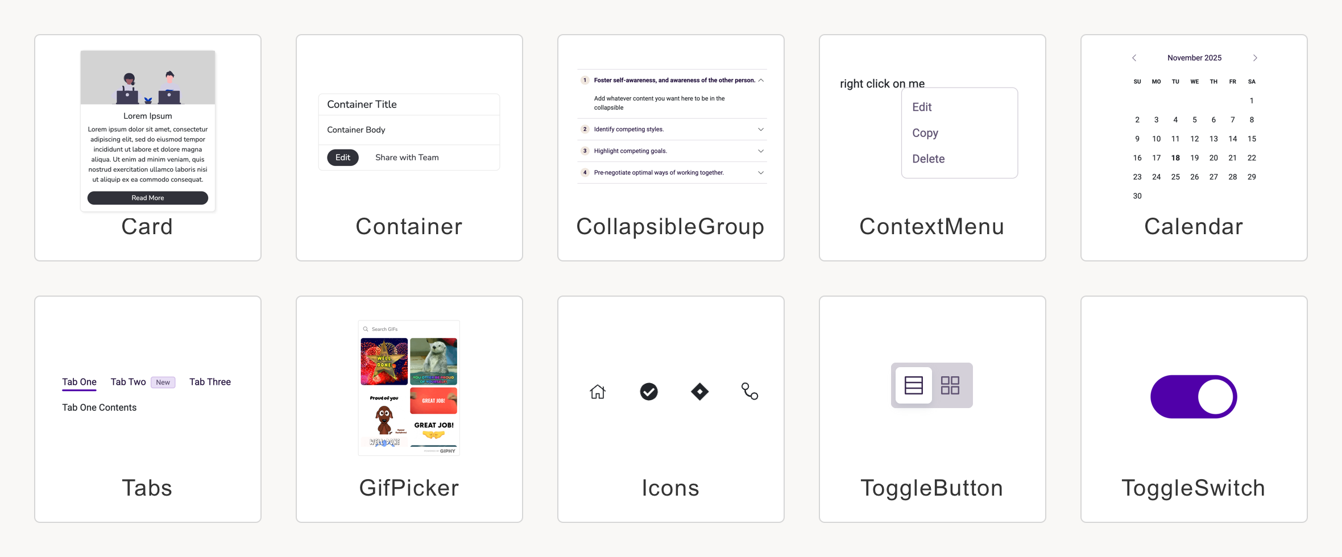Image resolution: width=1342 pixels, height=557 pixels.
Task: Click the Read More button
Action: pos(147,198)
